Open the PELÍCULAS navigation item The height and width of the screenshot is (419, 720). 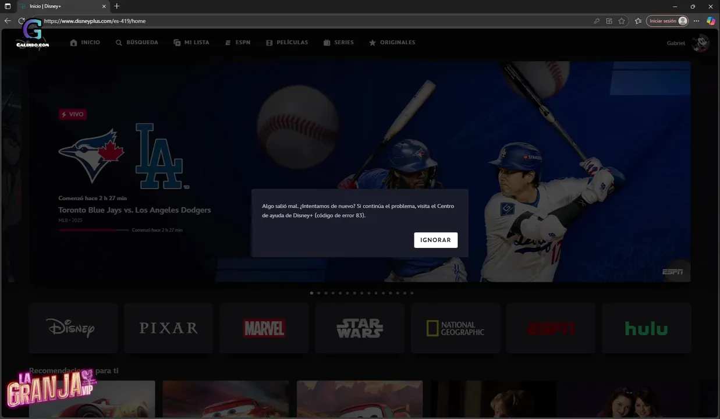click(287, 42)
